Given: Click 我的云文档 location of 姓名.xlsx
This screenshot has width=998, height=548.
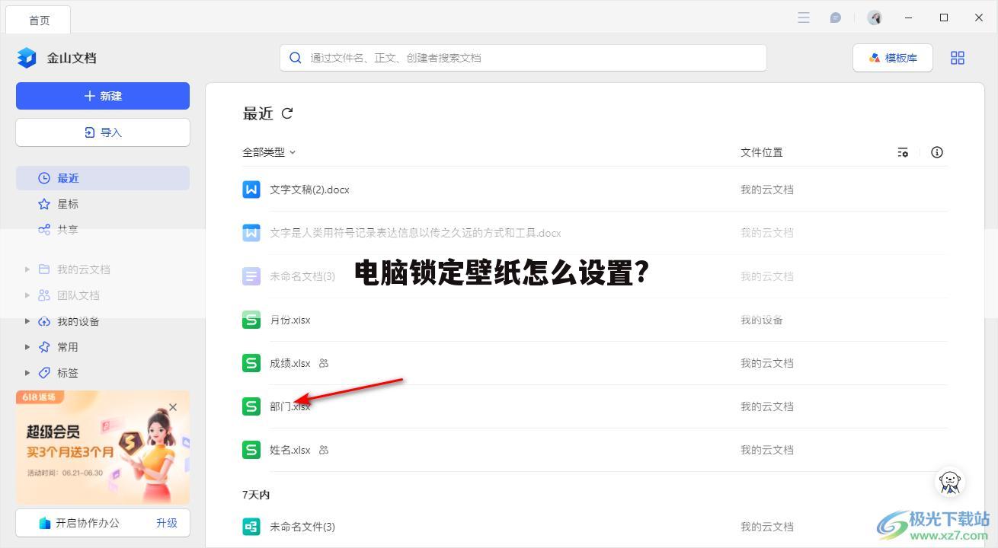Looking at the screenshot, I should tap(767, 450).
